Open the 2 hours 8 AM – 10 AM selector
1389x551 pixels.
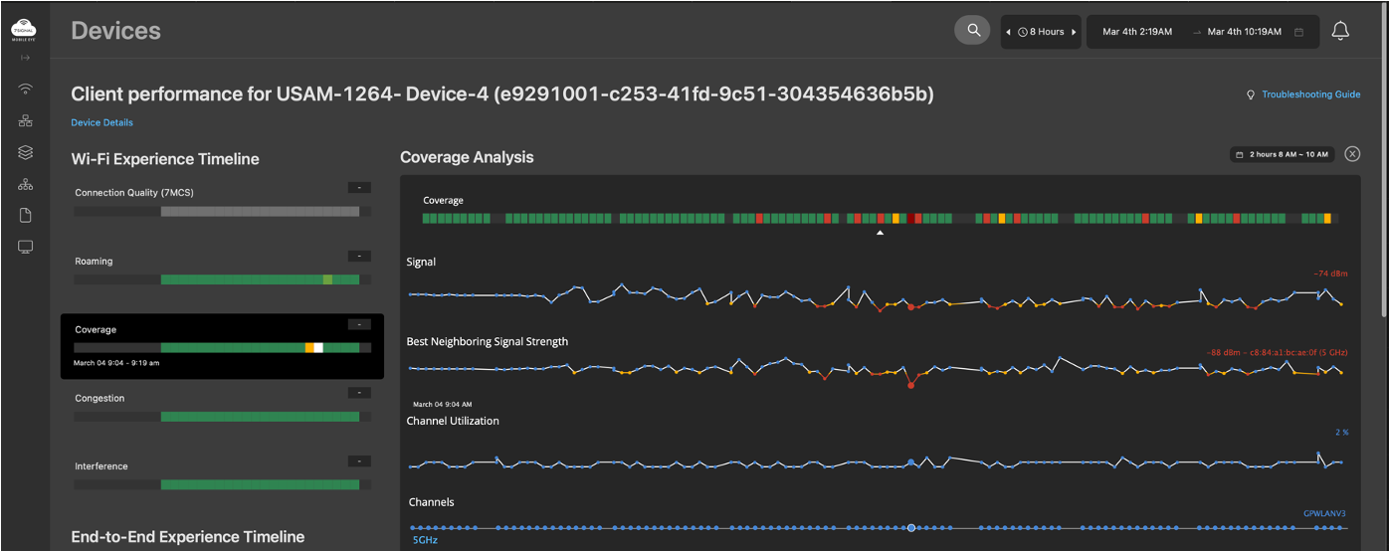click(x=1284, y=154)
